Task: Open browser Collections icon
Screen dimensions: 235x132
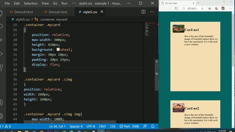Action: click(x=216, y=8)
